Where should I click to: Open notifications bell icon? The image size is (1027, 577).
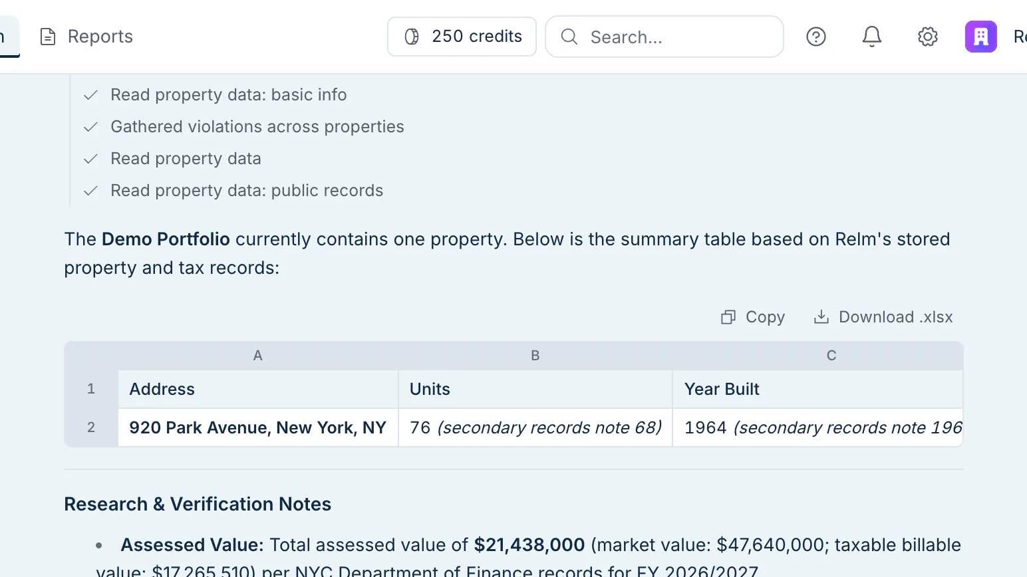tap(871, 37)
